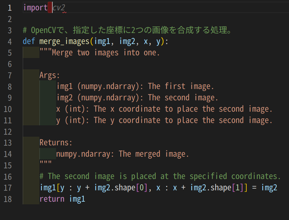The height and width of the screenshot is (220, 289).
Task: Click the docstring opening triple quotes
Action: [46, 52]
